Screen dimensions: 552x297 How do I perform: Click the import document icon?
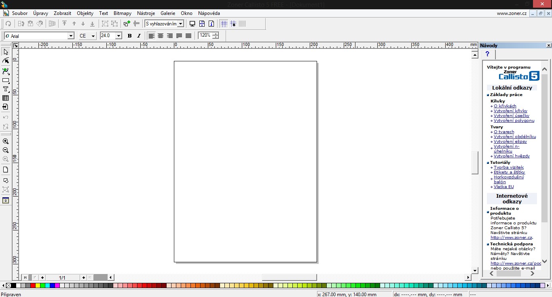click(6, 107)
